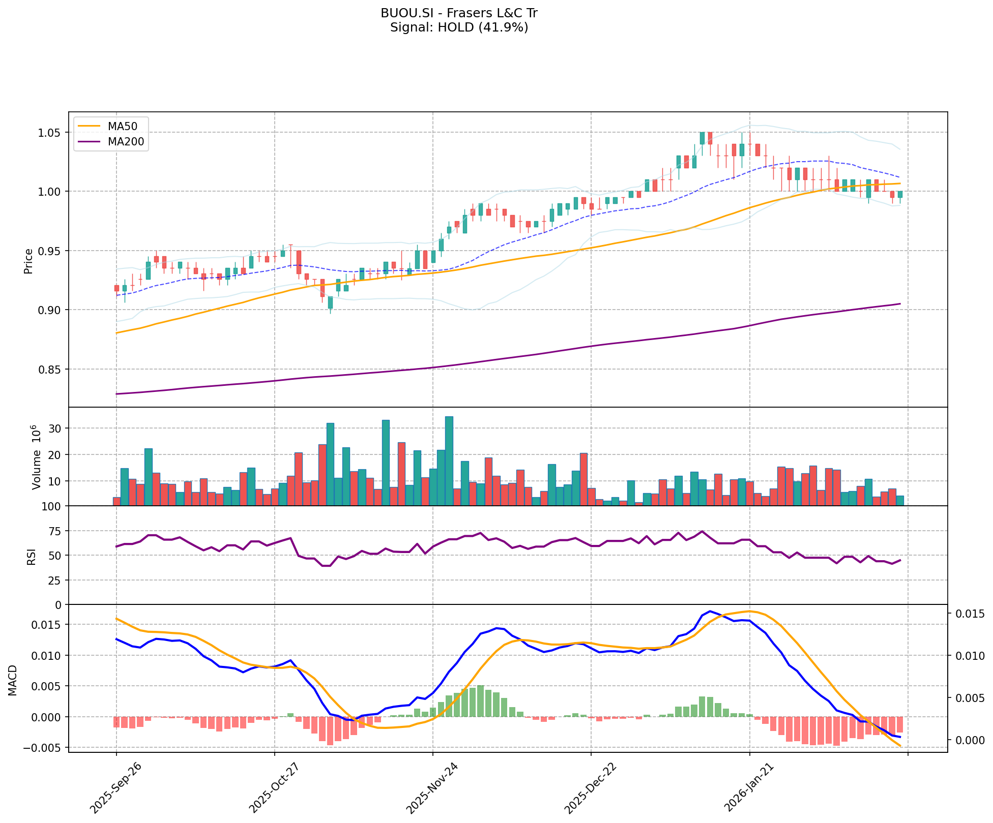The height and width of the screenshot is (823, 993).
Task: Click the MA200 legend entry
Action: tap(126, 142)
